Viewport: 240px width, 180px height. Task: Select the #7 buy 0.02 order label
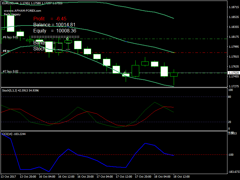pos(10,71)
